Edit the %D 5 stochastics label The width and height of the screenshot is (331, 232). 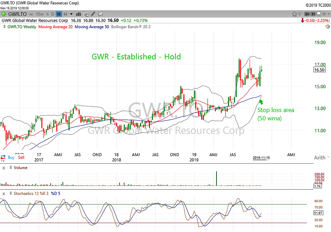point(55,193)
